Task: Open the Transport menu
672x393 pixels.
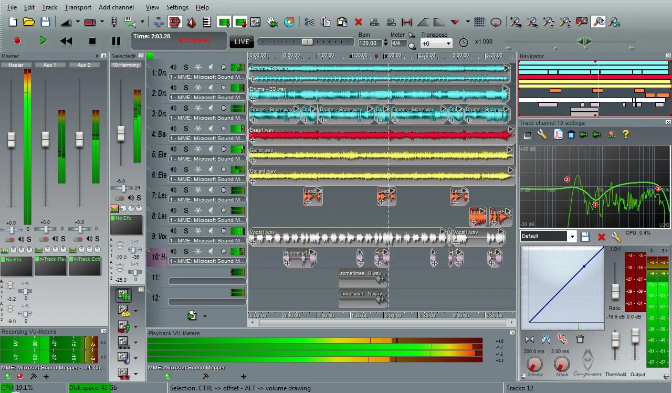Action: pyautogui.click(x=78, y=7)
